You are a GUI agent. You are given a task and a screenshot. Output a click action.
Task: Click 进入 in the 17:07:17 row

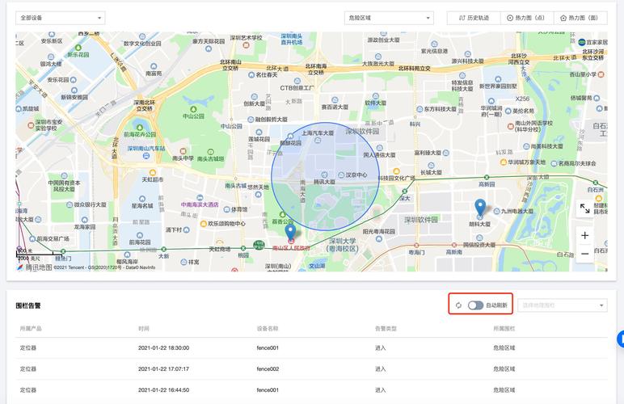click(x=381, y=369)
